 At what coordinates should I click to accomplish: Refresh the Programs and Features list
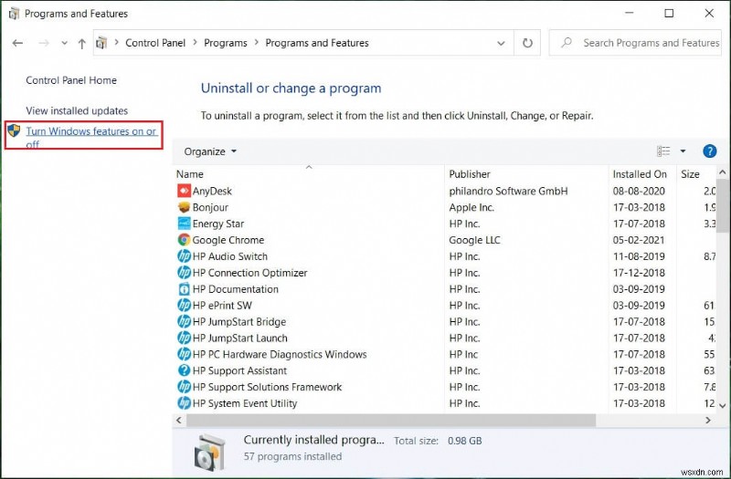point(527,43)
